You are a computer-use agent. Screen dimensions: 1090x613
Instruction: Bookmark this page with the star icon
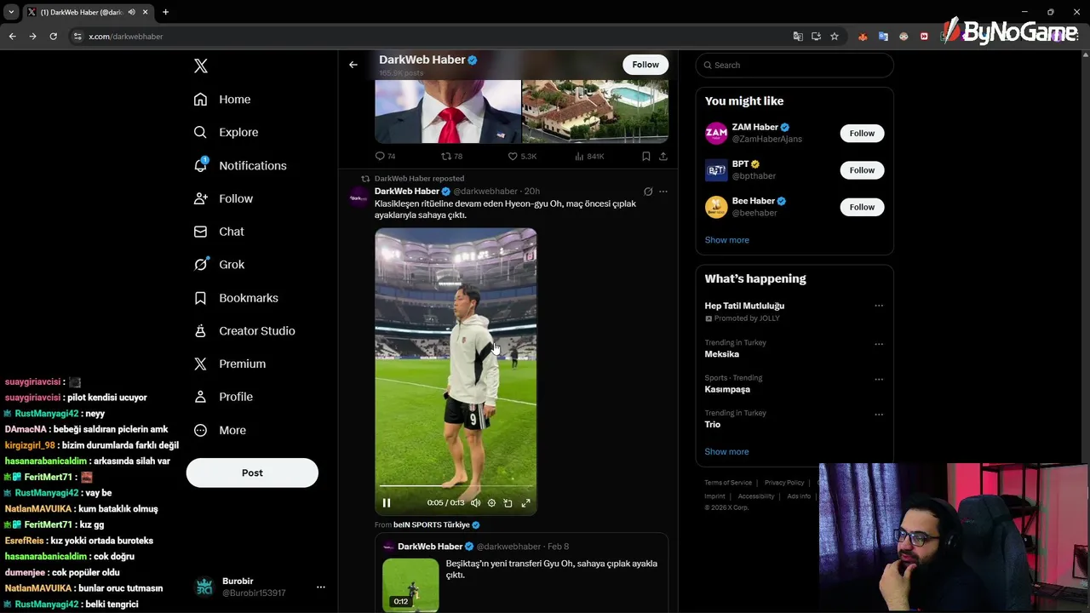click(x=835, y=37)
